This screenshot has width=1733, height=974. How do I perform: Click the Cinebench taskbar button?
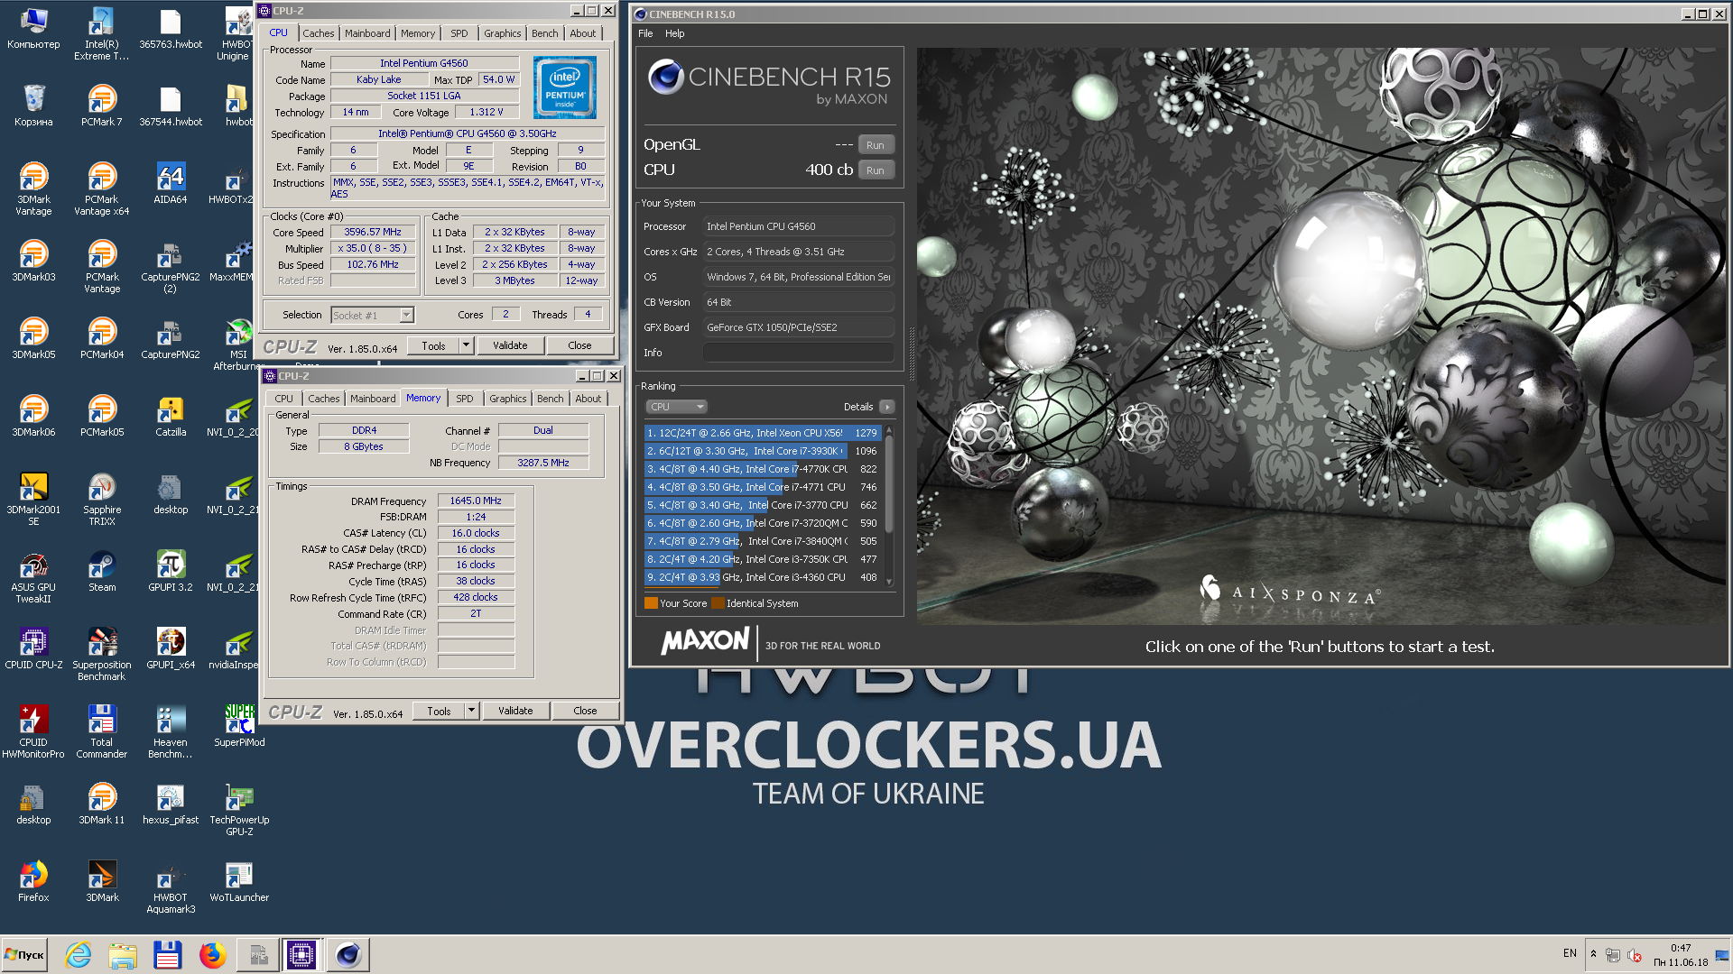(348, 954)
